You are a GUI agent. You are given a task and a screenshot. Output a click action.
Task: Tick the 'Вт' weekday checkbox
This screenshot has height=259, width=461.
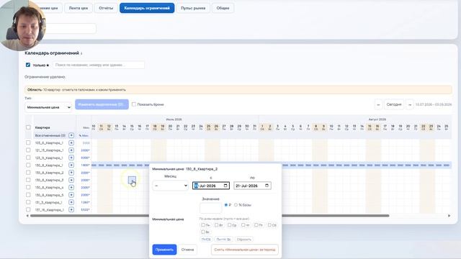(216, 225)
